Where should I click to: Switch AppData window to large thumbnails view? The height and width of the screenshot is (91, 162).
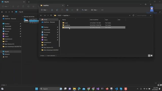pyautogui.click(x=151, y=56)
